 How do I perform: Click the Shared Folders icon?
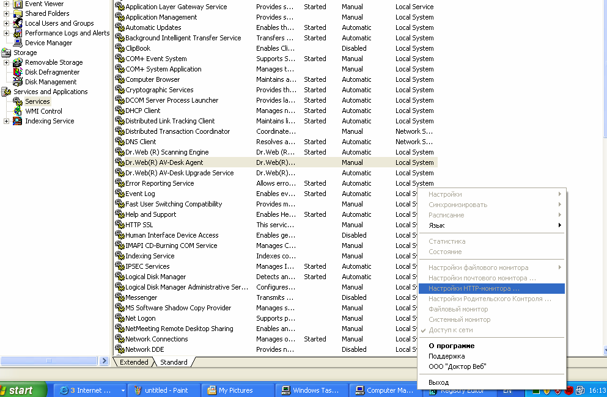click(x=18, y=13)
